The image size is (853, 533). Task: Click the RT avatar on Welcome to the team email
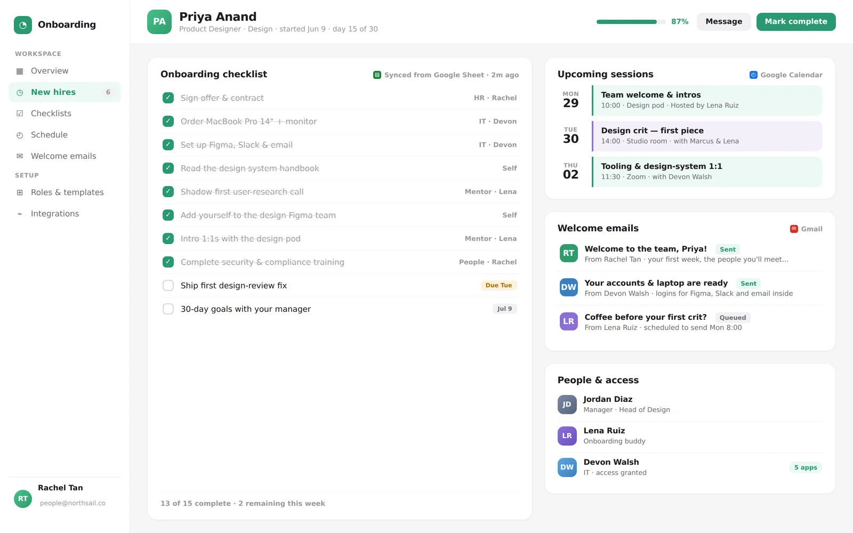(x=569, y=253)
